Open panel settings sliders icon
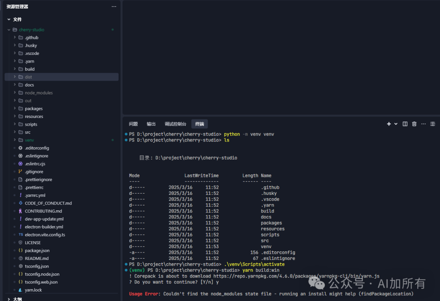The width and height of the screenshot is (440, 301). click(x=433, y=124)
